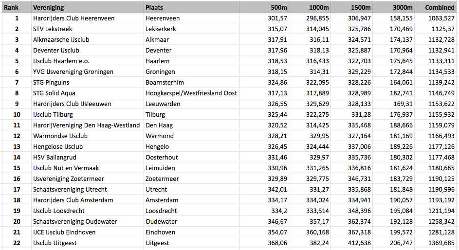Image resolution: width=459 pixels, height=250 pixels.
Task: Select the Rank column header
Action: pyautogui.click(x=17, y=7)
